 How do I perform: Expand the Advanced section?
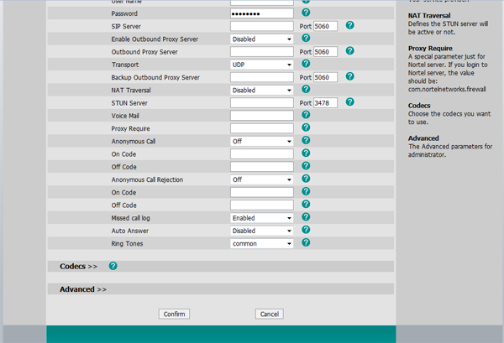82,288
